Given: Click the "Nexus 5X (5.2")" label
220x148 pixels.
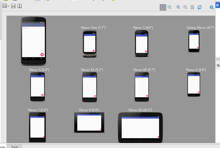Looking at the screenshot, I should pyautogui.click(x=92, y=70).
